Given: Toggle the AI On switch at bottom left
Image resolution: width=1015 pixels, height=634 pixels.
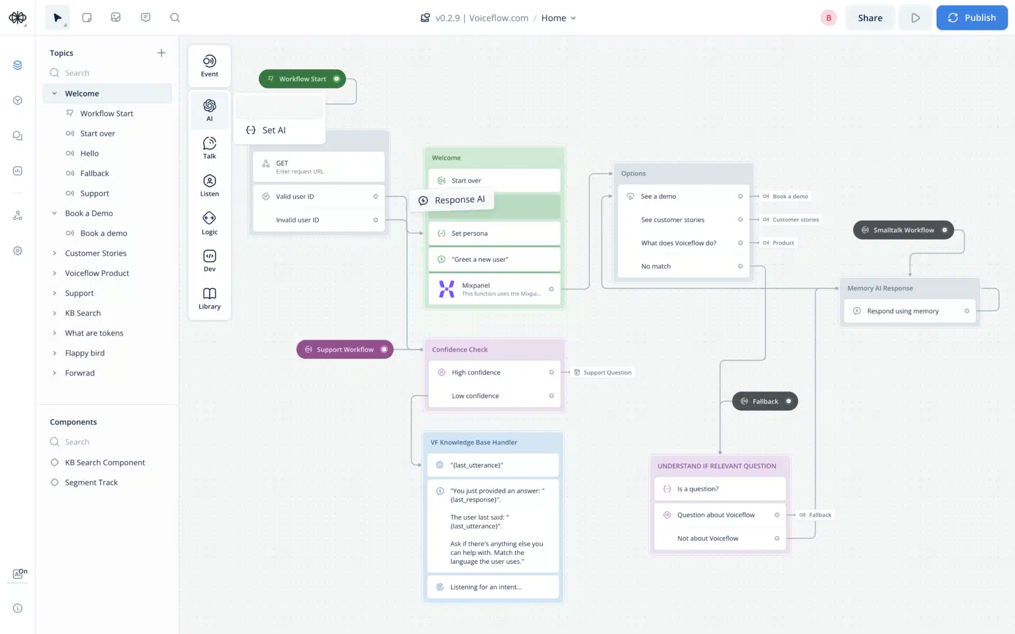Looking at the screenshot, I should point(17,574).
